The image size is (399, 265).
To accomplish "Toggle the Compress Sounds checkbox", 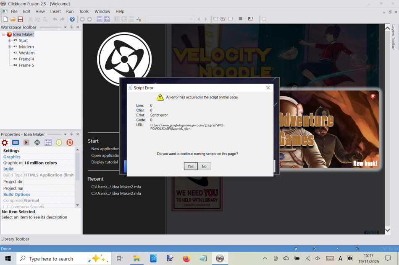I will 6,207.
